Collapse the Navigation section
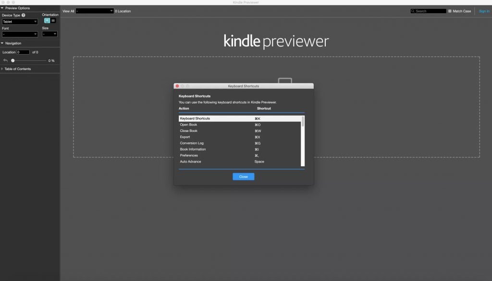The image size is (492, 281). click(2, 43)
